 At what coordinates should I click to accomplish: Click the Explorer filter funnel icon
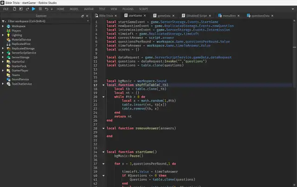pos(3,21)
